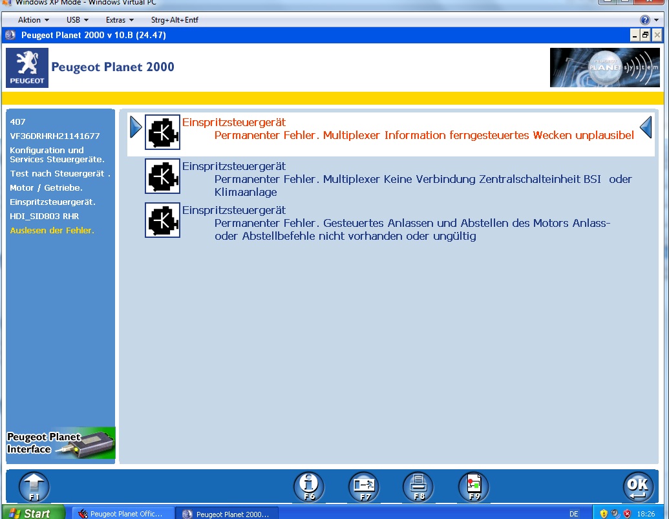Open the Extras dropdown menu
Viewport: 669px width, 519px height.
pos(120,20)
